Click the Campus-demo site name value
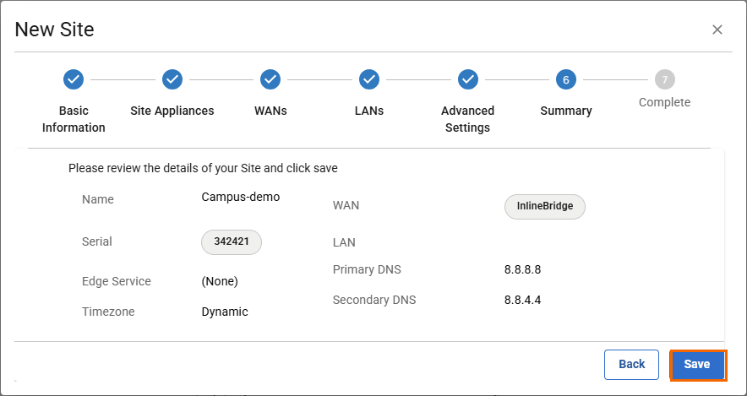The height and width of the screenshot is (396, 747). 240,197
